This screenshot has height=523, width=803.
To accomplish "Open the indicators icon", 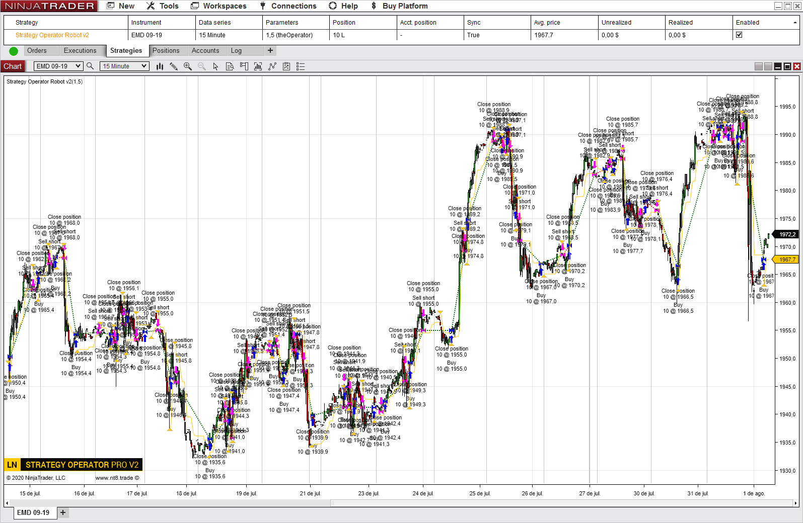I will [258, 66].
